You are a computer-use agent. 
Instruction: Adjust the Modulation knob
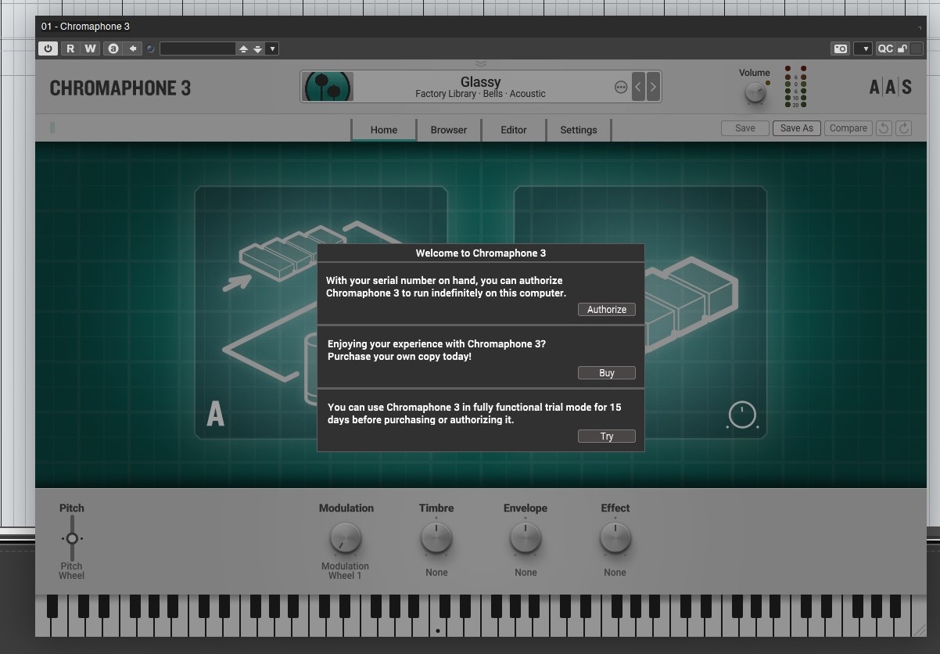tap(346, 538)
